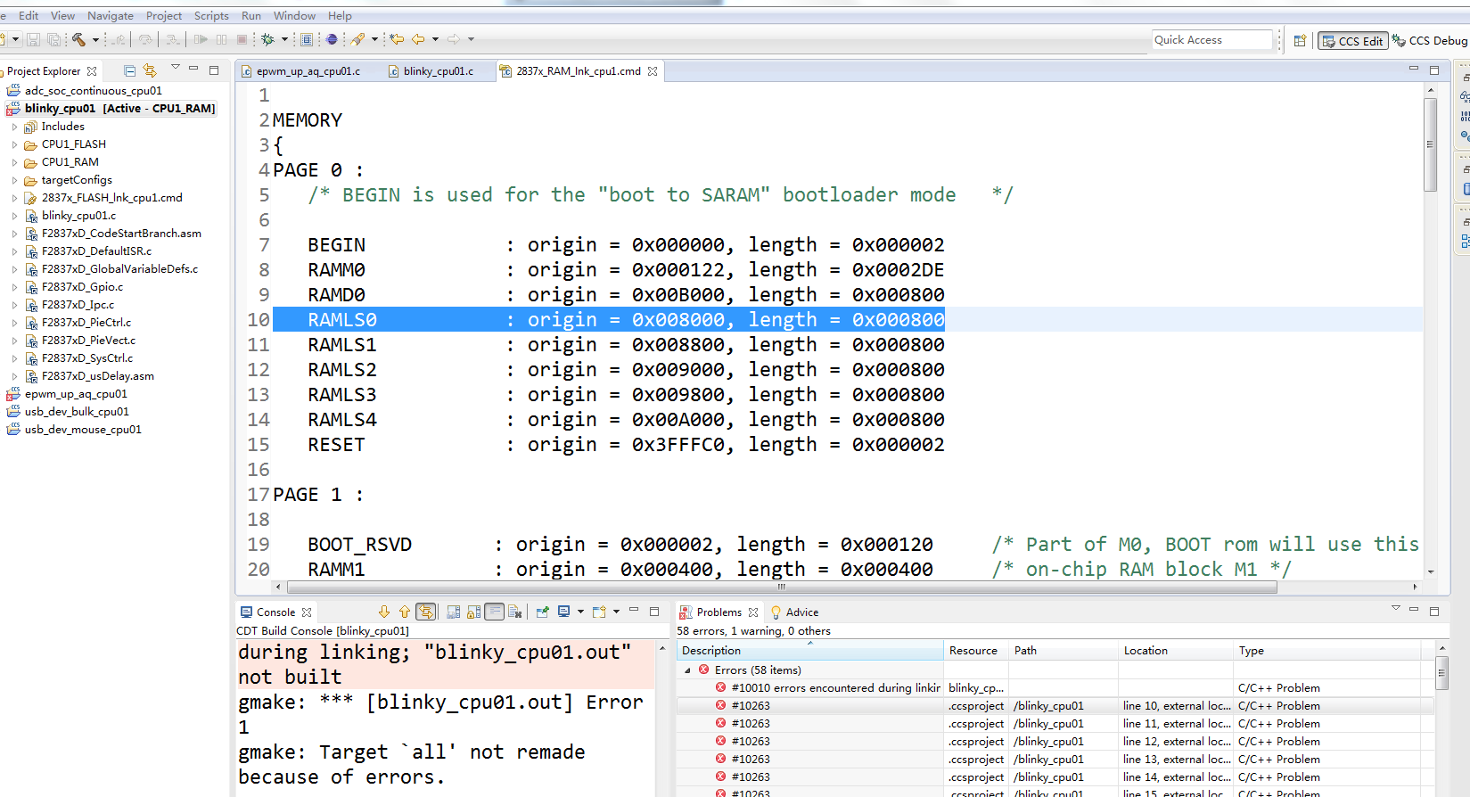Sort problems by Location column header
This screenshot has height=797, width=1470.
pos(1175,651)
